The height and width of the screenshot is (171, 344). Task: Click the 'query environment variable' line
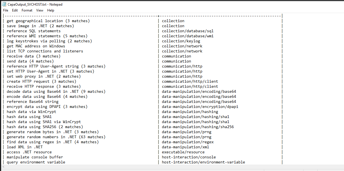pos(36,162)
